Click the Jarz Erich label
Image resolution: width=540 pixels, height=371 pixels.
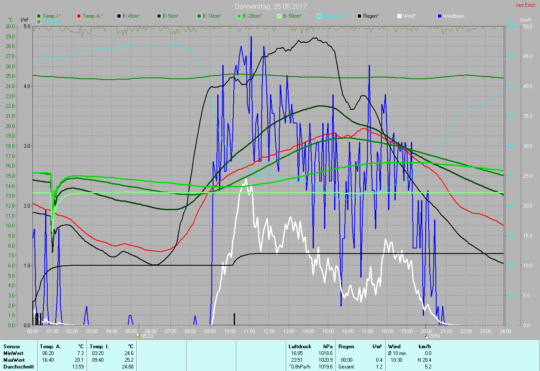(525, 5)
